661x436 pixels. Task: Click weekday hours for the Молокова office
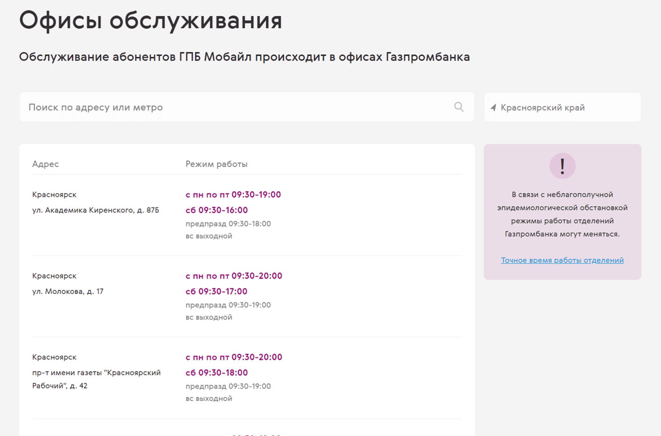click(234, 276)
